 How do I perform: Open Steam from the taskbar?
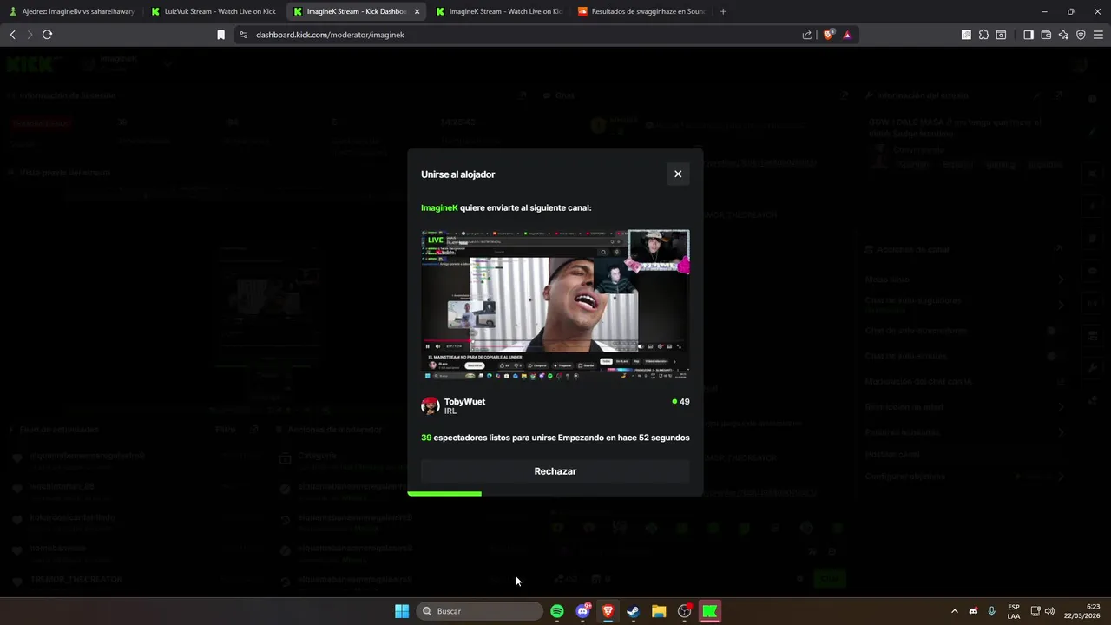tap(634, 611)
